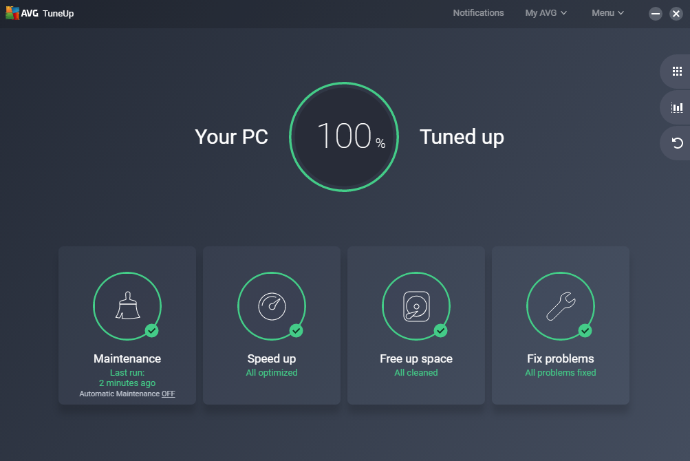Click the All optimized status text

[271, 372]
